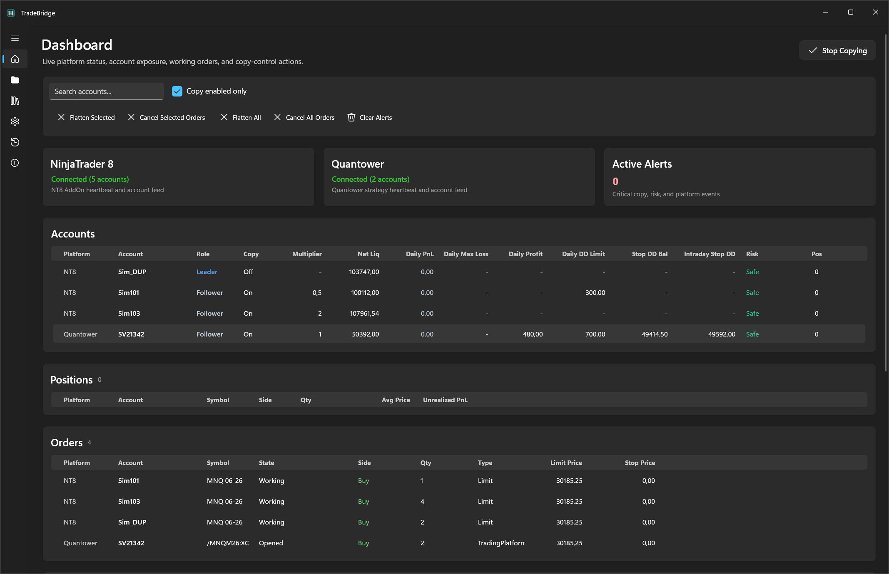Click the Intraday Stop DD column header
889x574 pixels.
(x=710, y=254)
